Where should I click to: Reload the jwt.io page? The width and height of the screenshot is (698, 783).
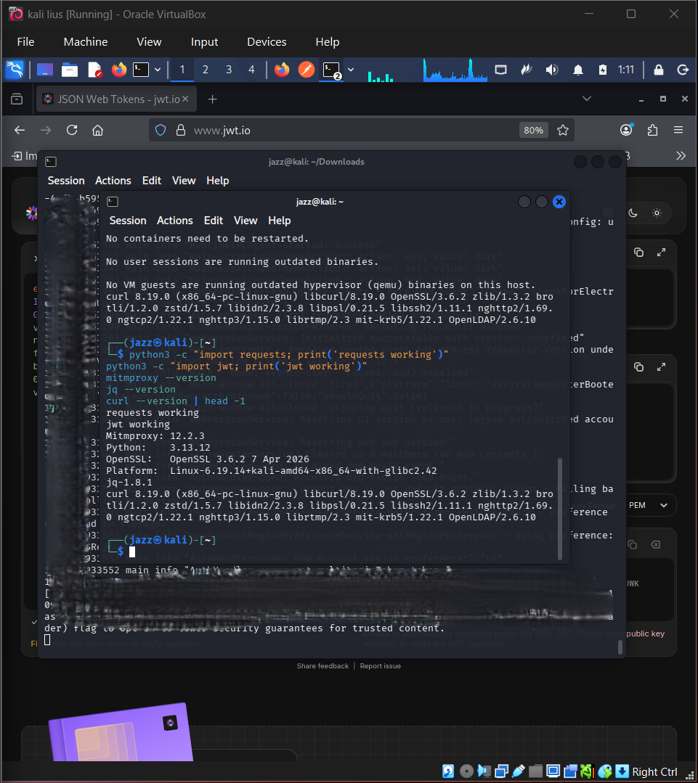[72, 131]
